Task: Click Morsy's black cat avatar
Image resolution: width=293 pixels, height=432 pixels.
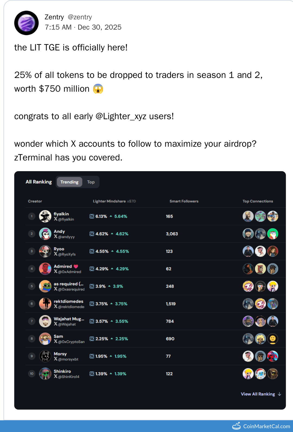Action: [x=45, y=356]
